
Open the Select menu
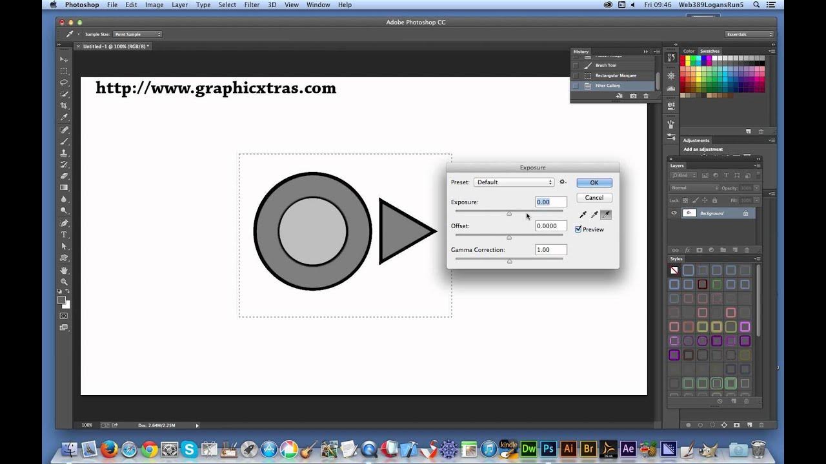pyautogui.click(x=227, y=5)
